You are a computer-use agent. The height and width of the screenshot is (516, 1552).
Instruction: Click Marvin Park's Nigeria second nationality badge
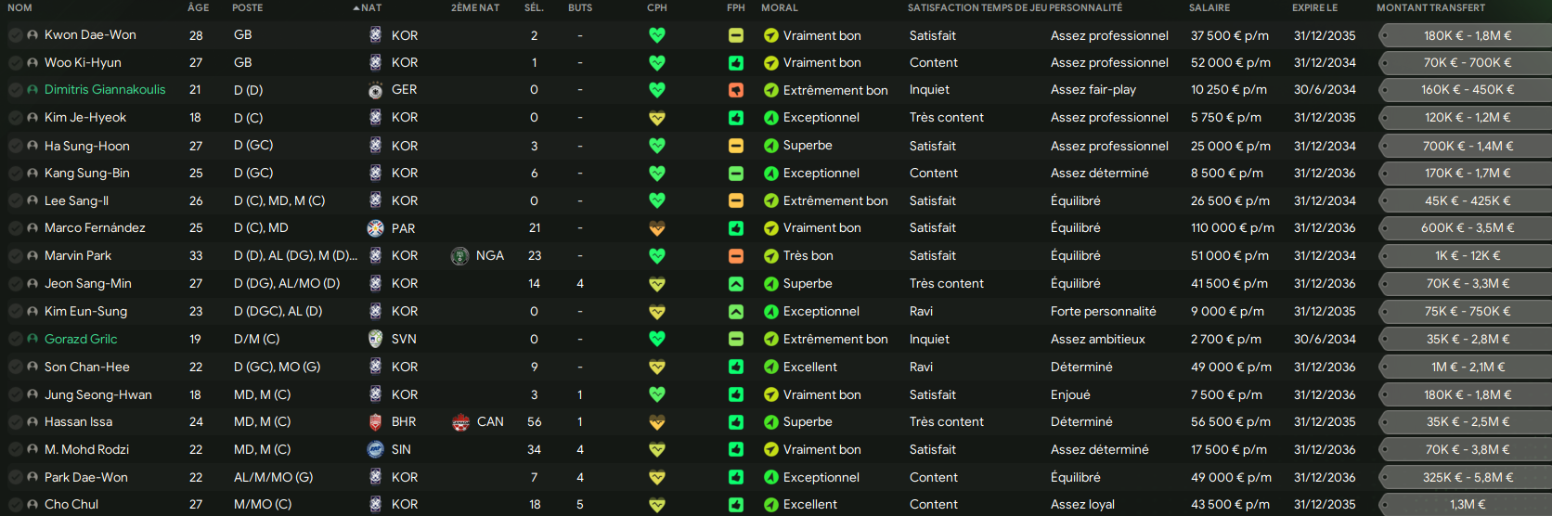tap(459, 256)
